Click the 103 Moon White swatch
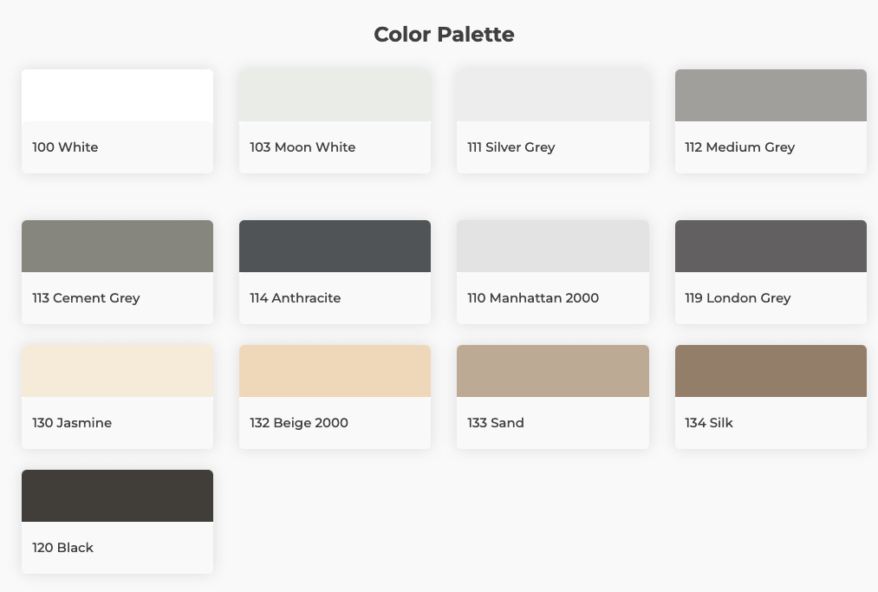This screenshot has width=878, height=592. coord(335,95)
